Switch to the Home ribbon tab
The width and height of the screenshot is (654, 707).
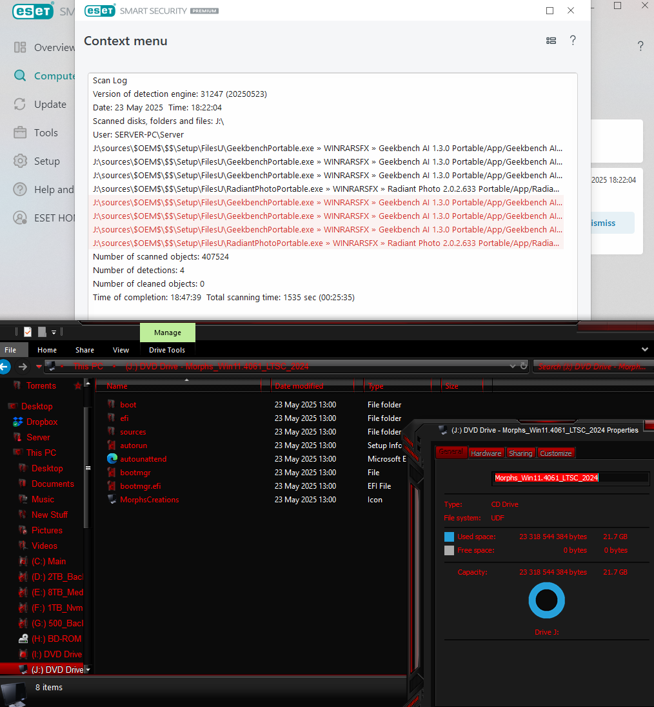(x=47, y=350)
